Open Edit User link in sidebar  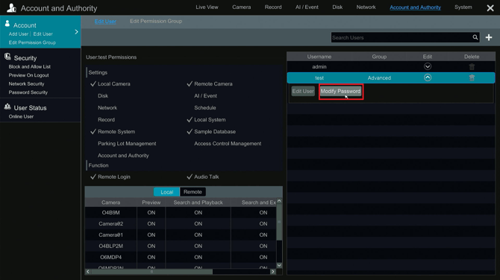(43, 34)
